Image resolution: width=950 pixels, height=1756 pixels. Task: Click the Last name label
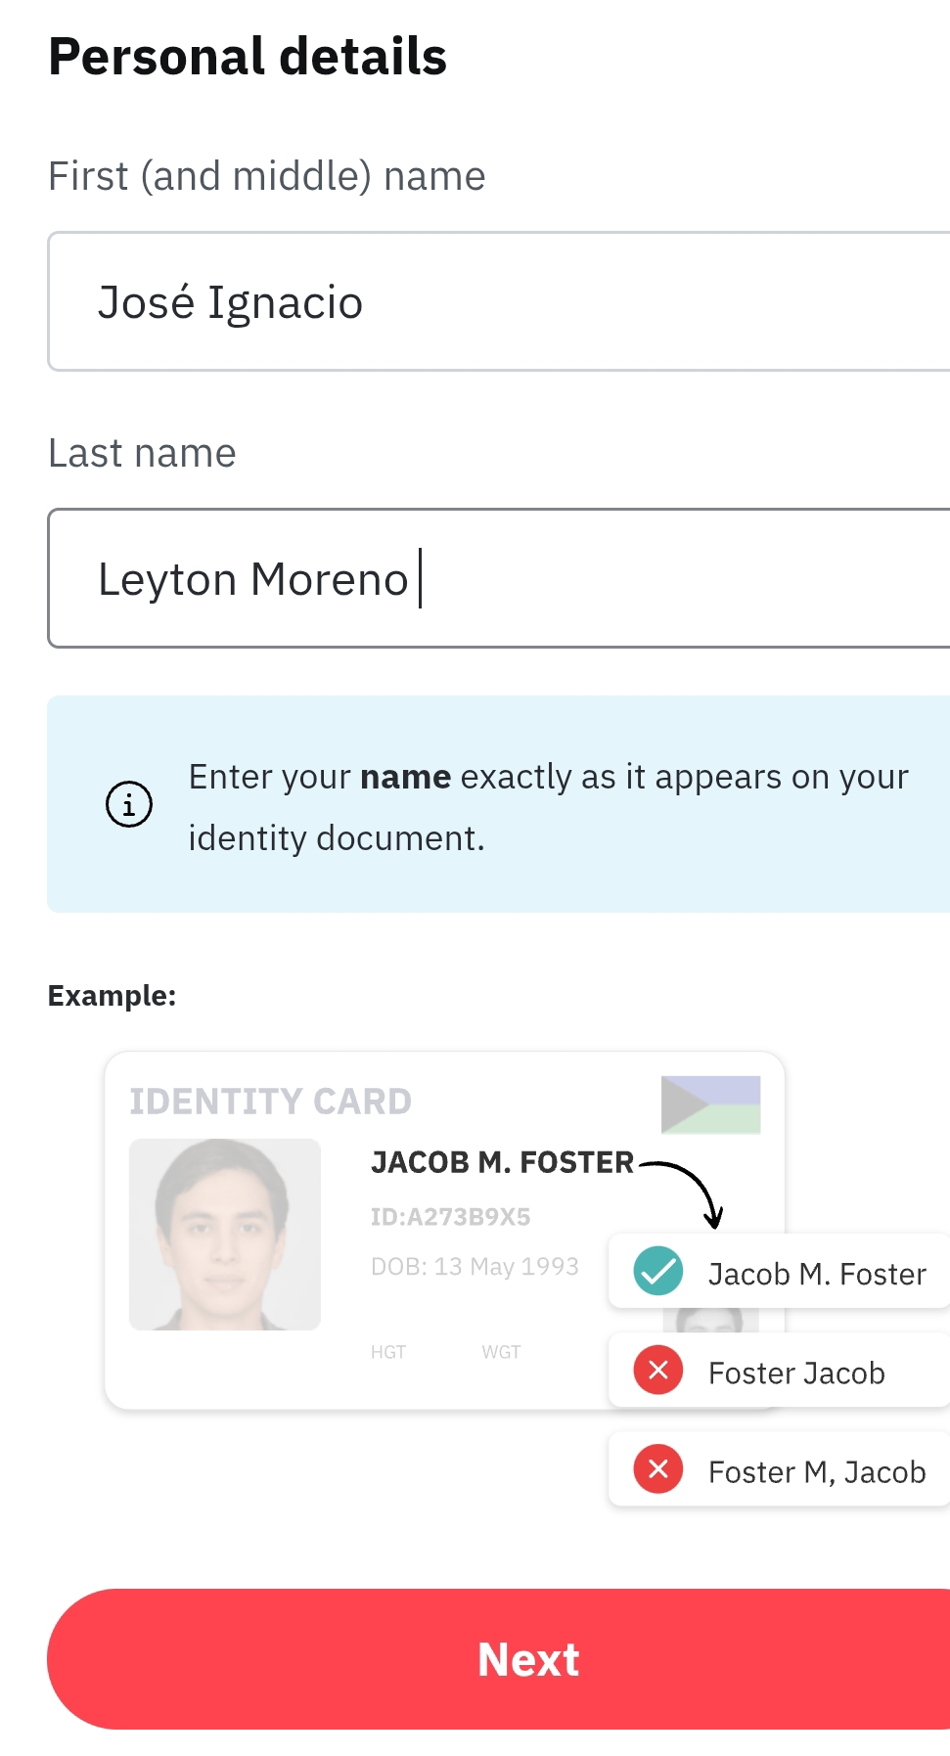click(143, 453)
